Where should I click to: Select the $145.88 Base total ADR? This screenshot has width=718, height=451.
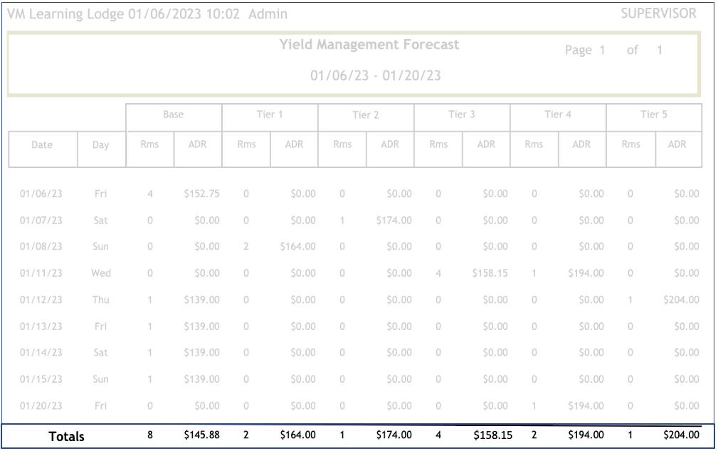coord(201,435)
